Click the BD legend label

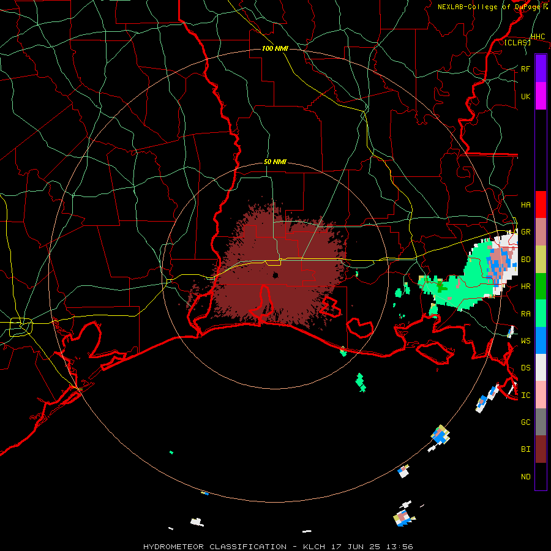click(x=525, y=260)
